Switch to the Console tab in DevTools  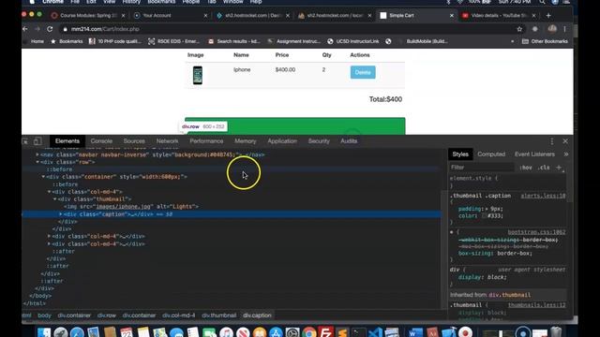[x=101, y=141]
